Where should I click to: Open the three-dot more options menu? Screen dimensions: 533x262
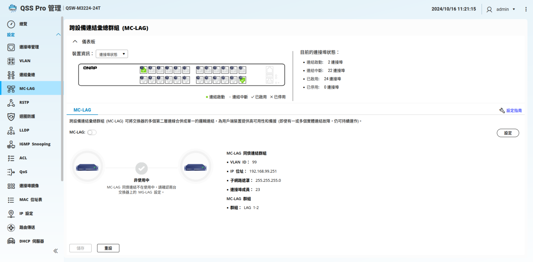526,9
